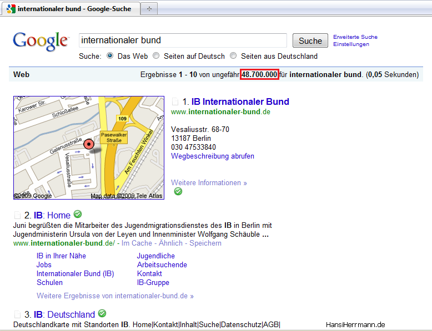The image size is (432, 331).
Task: Select the Seiten auf Deutsch radio button
Action: pyautogui.click(x=156, y=55)
